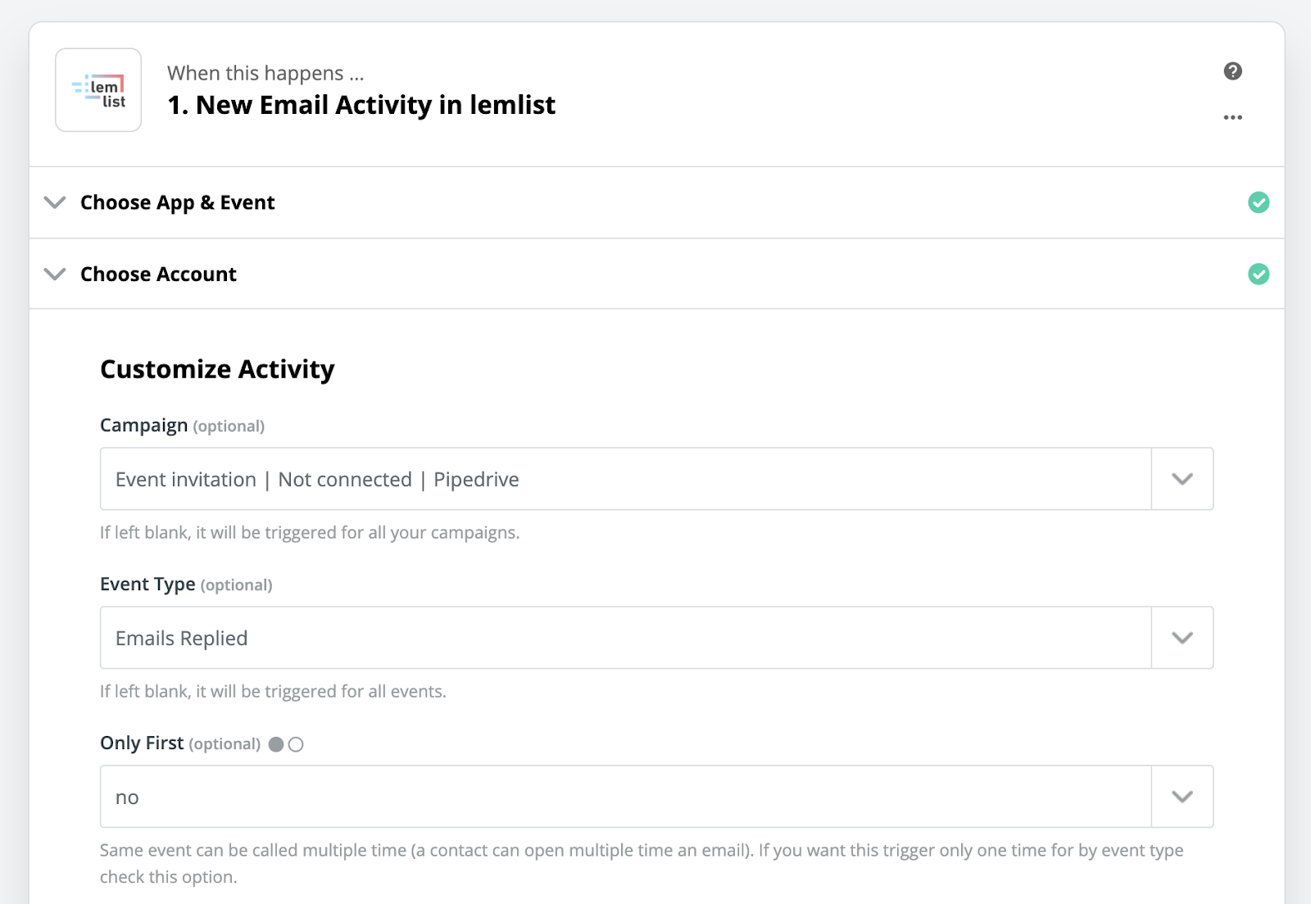Click the When this happens label

[265, 73]
